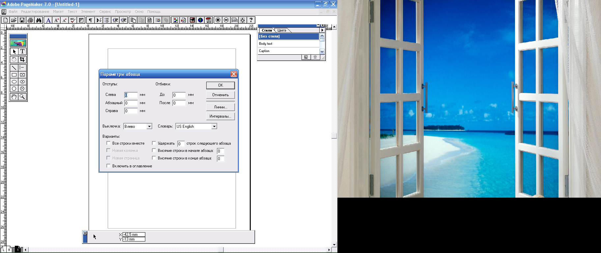Open the 'Линии...' rules button
The image size is (601, 253).
coord(220,107)
